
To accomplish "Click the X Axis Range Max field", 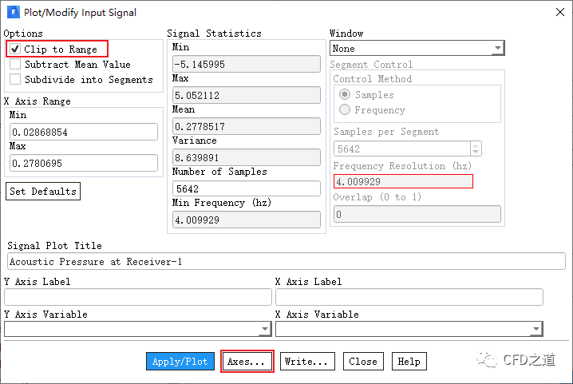I will 83,163.
